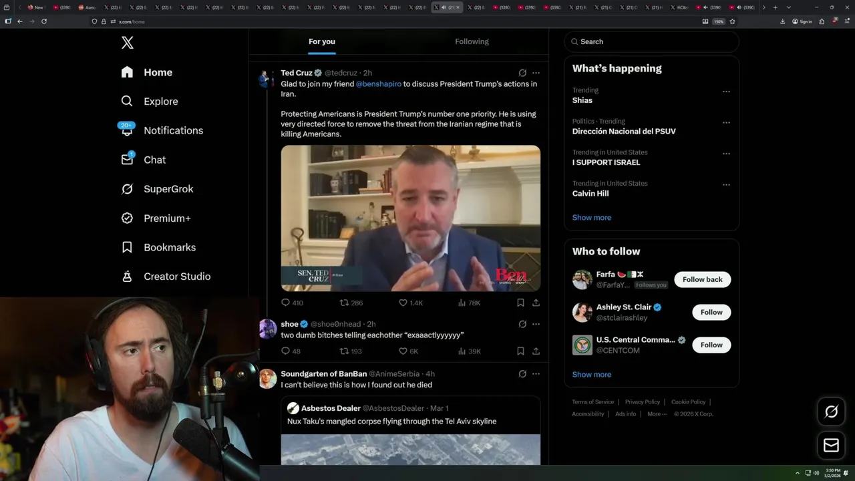The image size is (855, 481).
Task: Open more options on Ted Cruz's post
Action: pyautogui.click(x=536, y=73)
